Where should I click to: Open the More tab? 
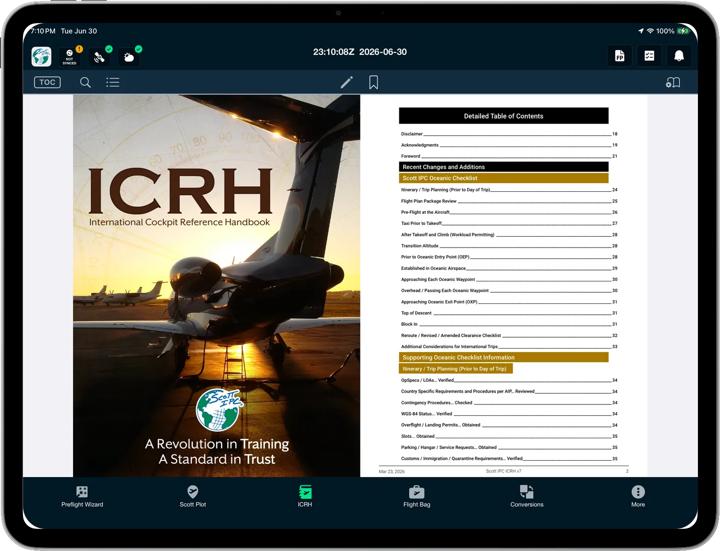coord(638,497)
